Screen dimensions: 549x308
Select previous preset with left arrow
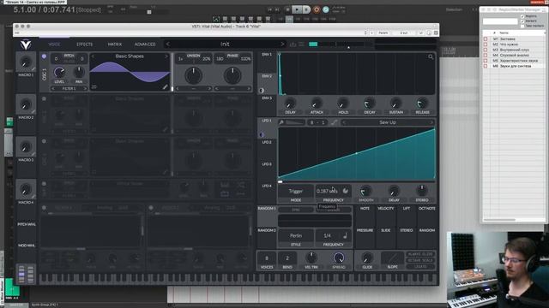(168, 44)
